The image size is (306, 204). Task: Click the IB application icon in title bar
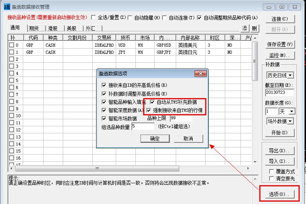pyautogui.click(x=7, y=7)
